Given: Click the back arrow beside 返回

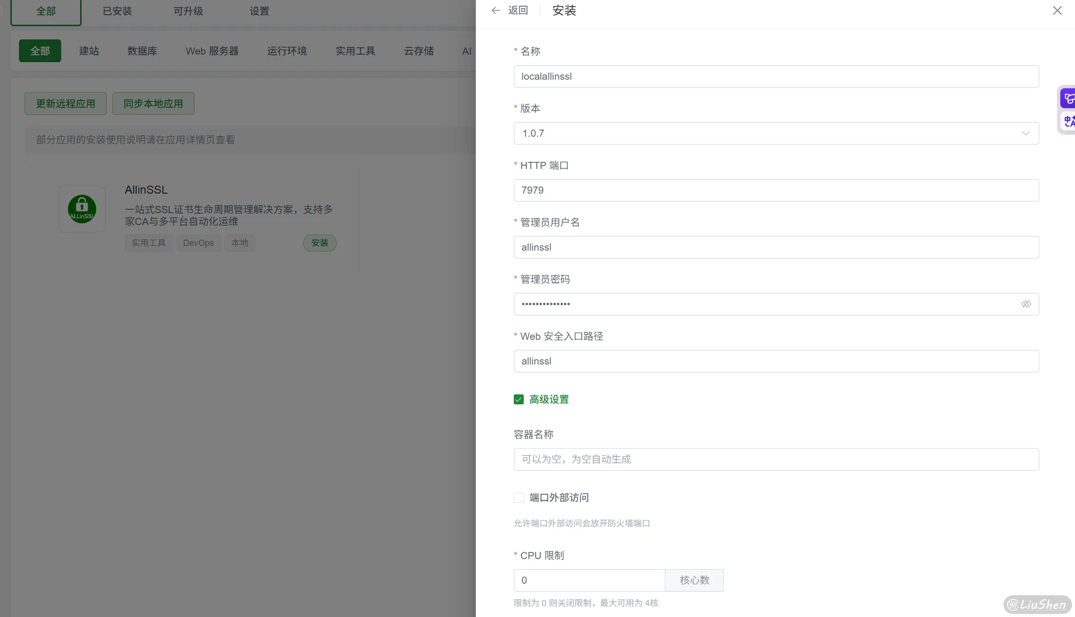Looking at the screenshot, I should click(x=495, y=10).
